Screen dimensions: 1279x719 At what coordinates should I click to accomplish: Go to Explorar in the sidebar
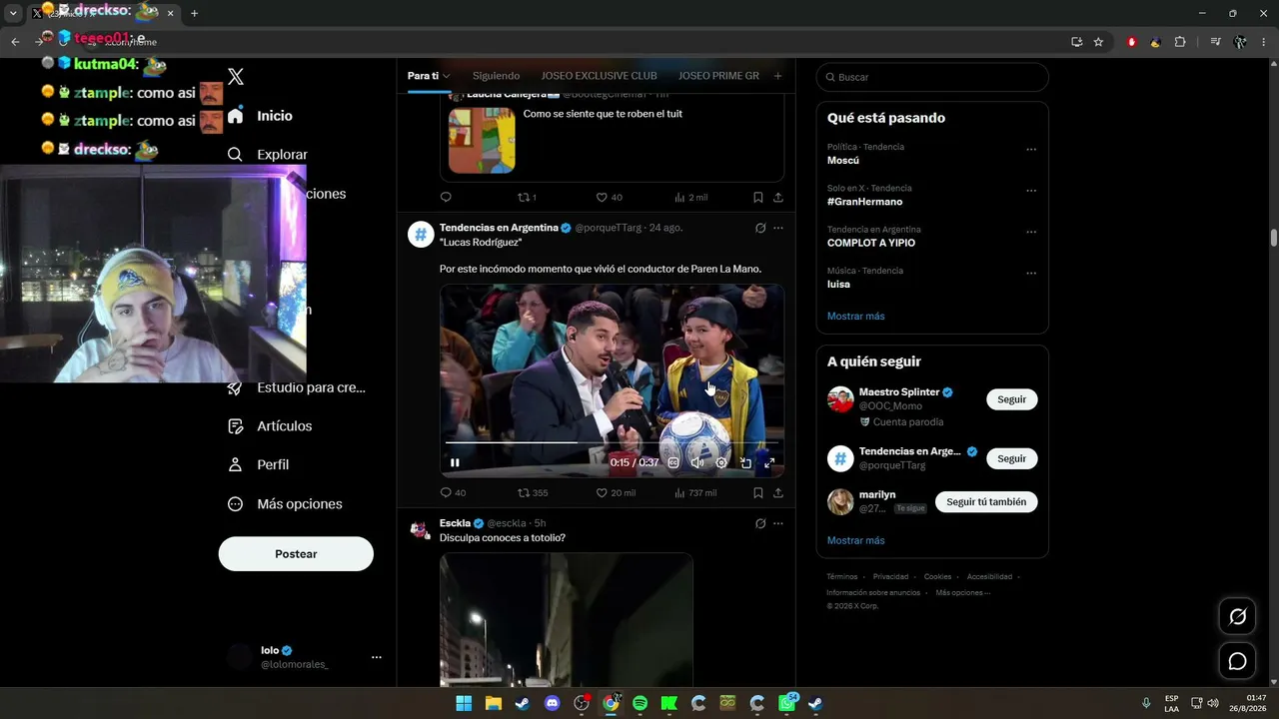click(267, 155)
